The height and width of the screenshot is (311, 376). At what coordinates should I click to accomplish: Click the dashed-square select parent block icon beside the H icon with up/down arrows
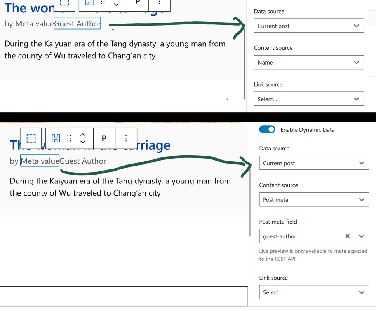click(x=31, y=138)
